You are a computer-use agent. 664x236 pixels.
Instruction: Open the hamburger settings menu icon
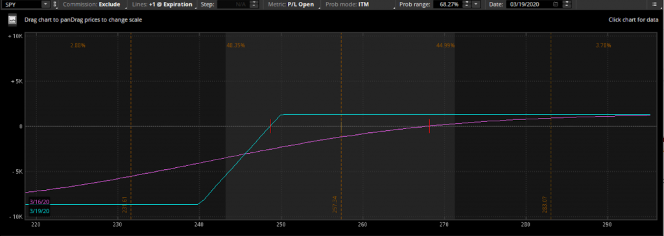pyautogui.click(x=655, y=5)
